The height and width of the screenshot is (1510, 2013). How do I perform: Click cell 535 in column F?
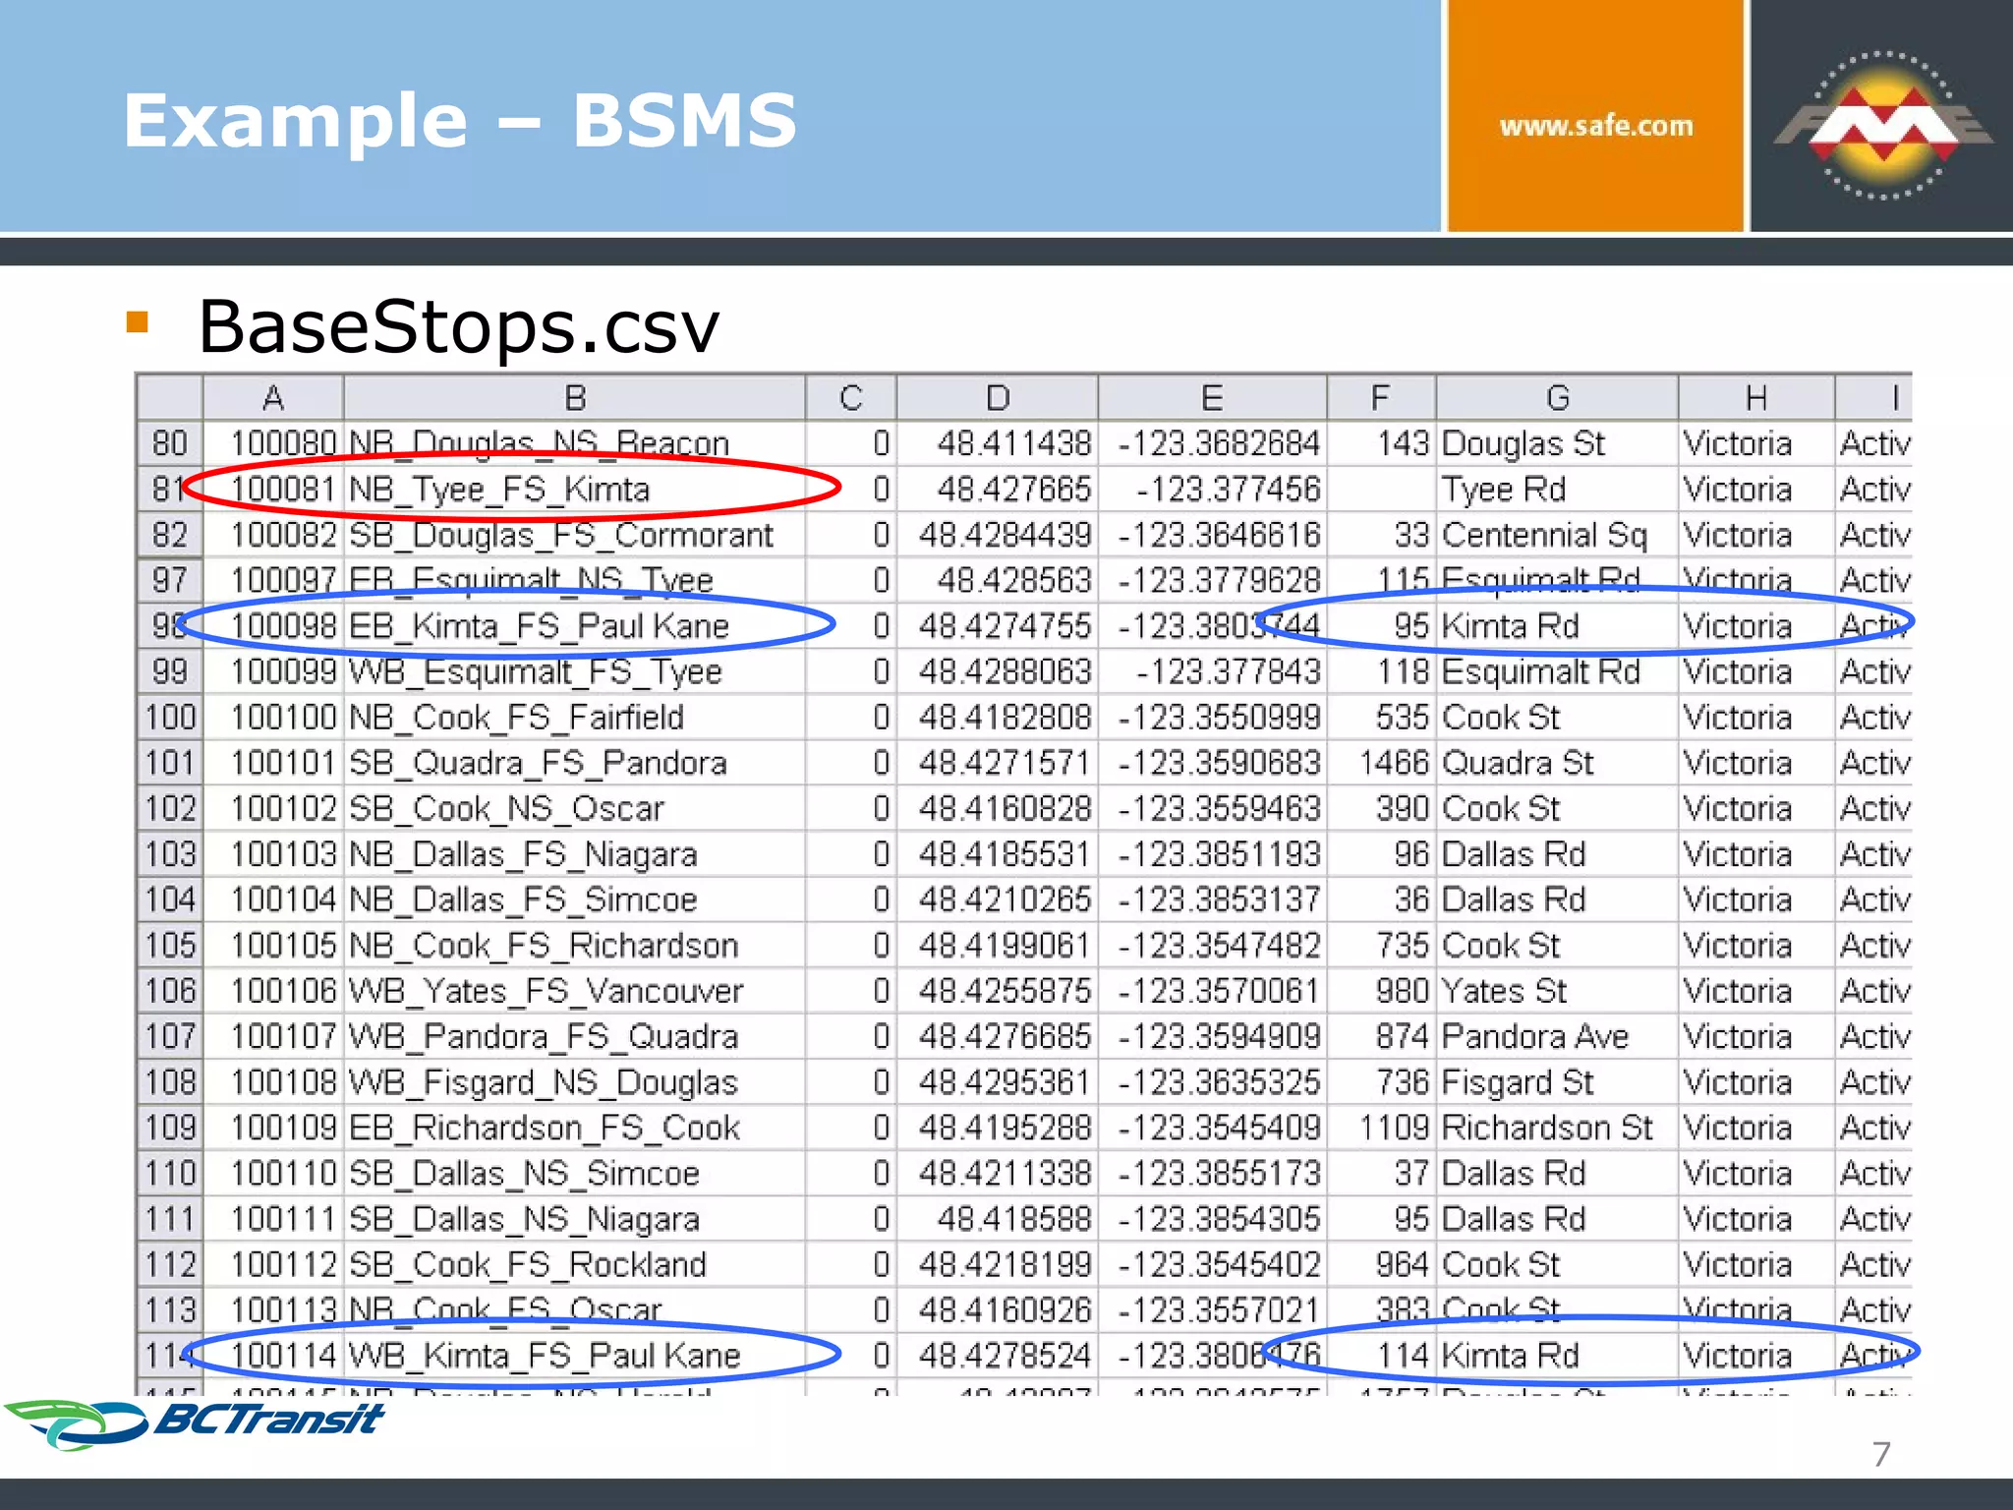1381,718
